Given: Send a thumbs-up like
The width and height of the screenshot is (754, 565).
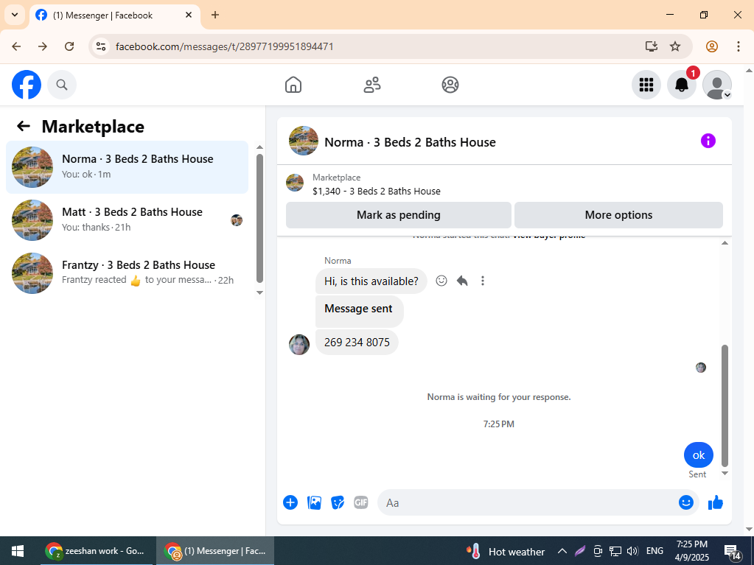Looking at the screenshot, I should [x=716, y=502].
